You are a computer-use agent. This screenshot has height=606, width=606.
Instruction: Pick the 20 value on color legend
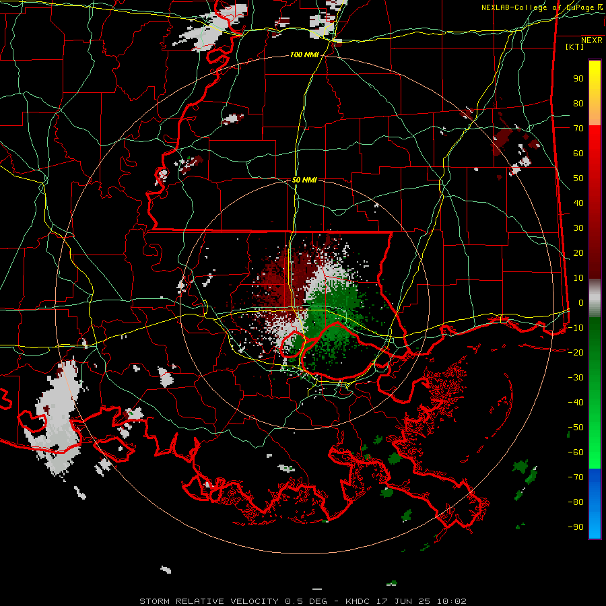pyautogui.click(x=578, y=253)
